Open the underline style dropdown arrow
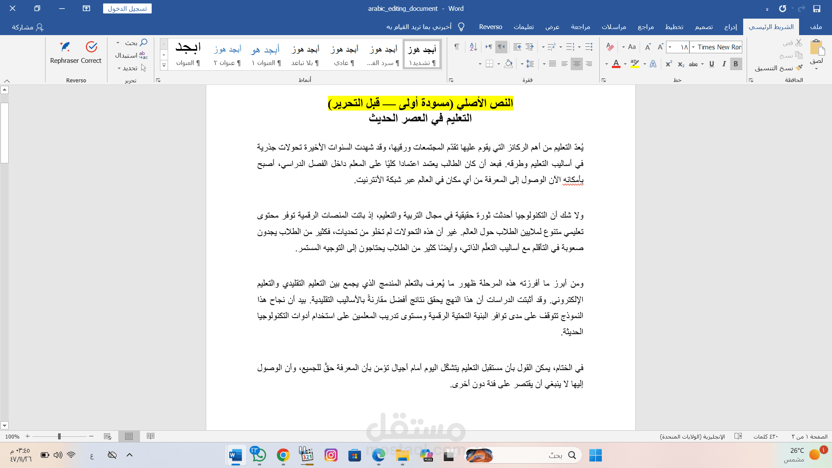The width and height of the screenshot is (832, 468). pos(702,64)
